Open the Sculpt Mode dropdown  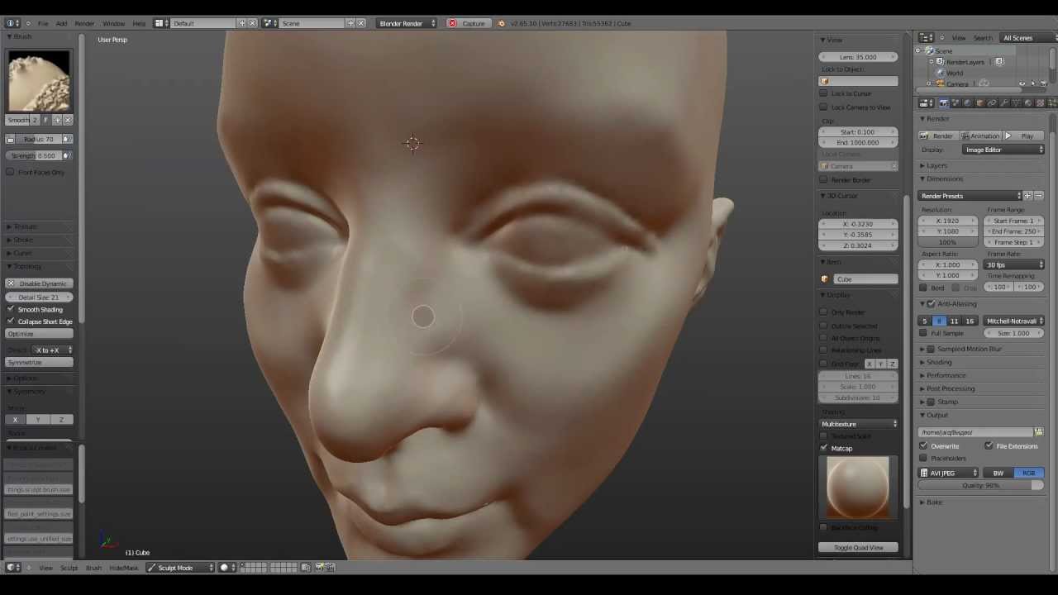(180, 568)
